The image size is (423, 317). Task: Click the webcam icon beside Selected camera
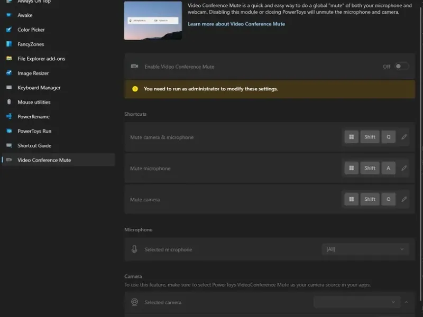point(134,302)
